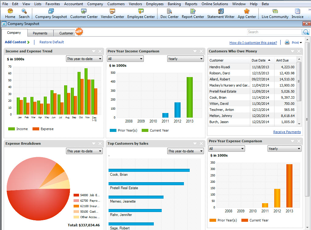
Task: Switch to the Payments tab
Action: coord(40,33)
